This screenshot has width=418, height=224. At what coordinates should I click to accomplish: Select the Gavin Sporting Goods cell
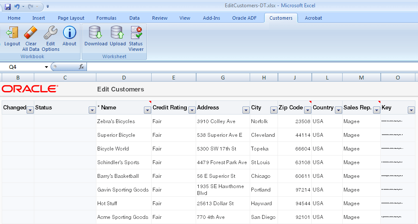coord(124,190)
